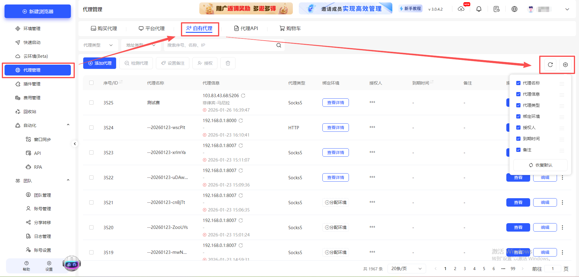
Task: Click the trash delete icon in the toolbar
Action: (228, 63)
